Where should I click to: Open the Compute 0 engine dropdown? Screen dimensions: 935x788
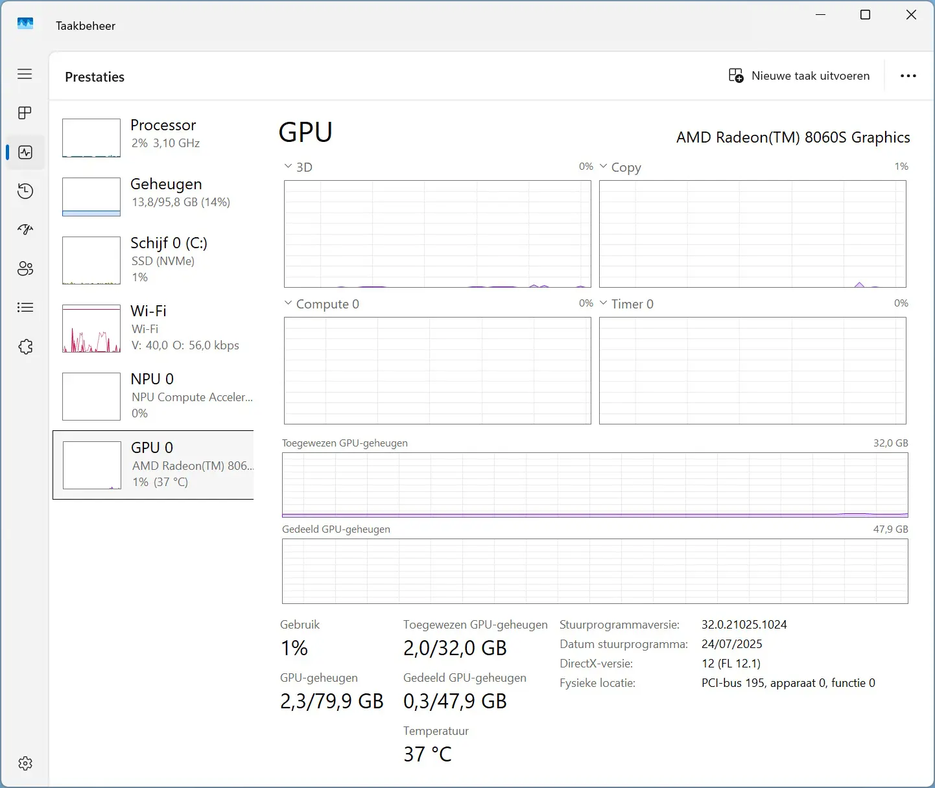(x=322, y=304)
